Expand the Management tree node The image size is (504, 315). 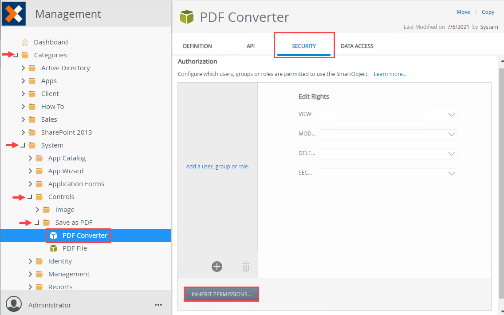(30, 274)
